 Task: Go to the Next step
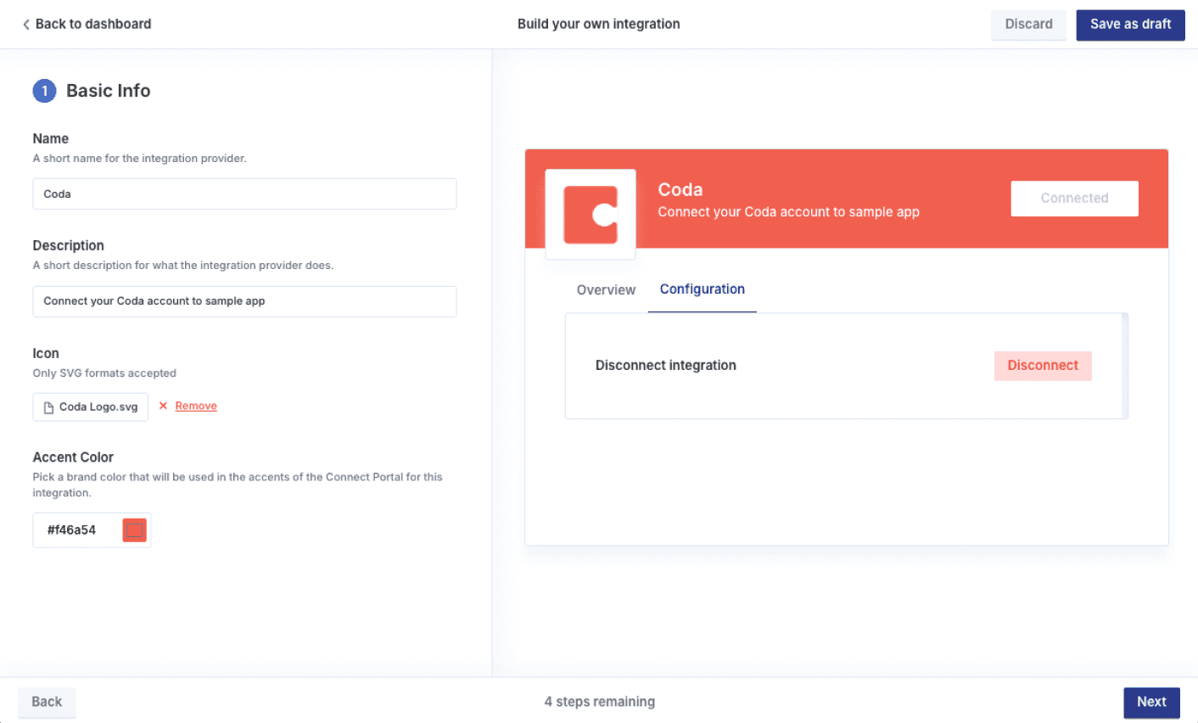(x=1151, y=702)
